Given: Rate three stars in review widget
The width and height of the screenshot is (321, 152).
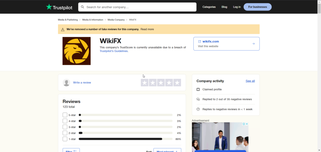Looking at the screenshot, I should tap(161, 83).
